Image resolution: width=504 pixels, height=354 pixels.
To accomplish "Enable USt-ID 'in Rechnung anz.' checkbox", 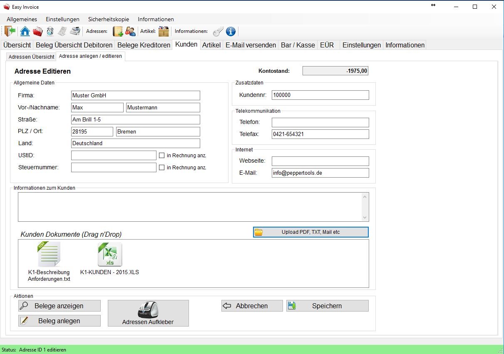I will click(162, 156).
